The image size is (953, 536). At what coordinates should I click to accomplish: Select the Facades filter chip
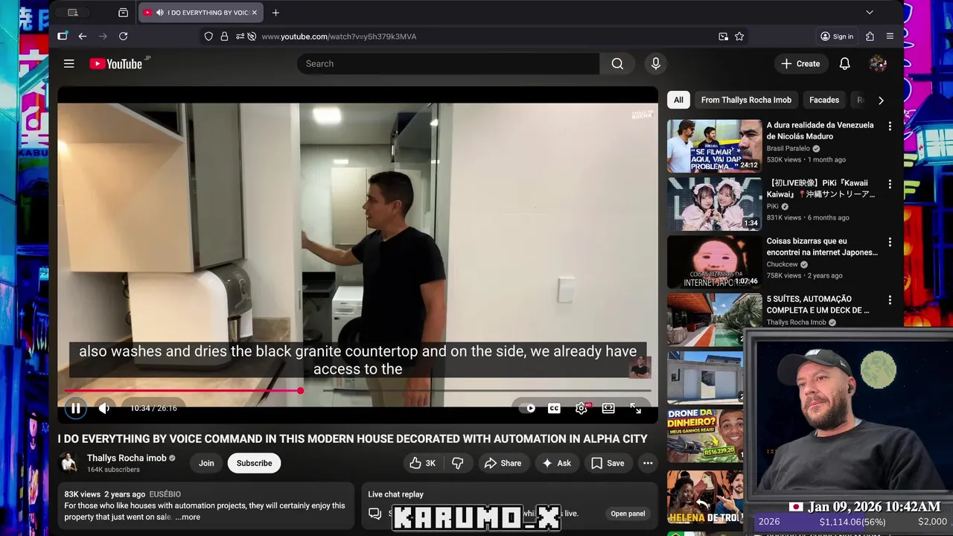click(824, 100)
